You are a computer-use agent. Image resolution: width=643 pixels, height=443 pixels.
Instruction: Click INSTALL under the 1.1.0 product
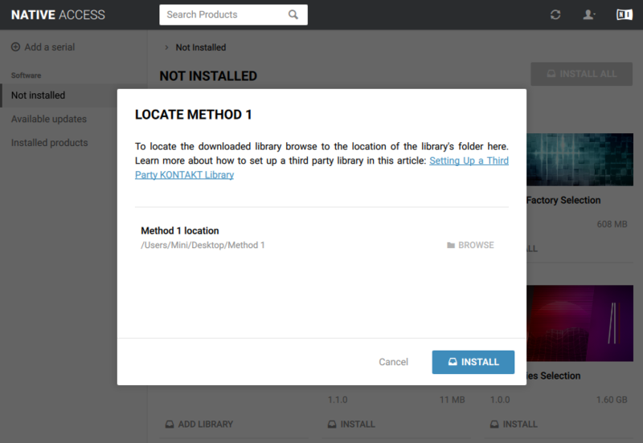(351, 425)
